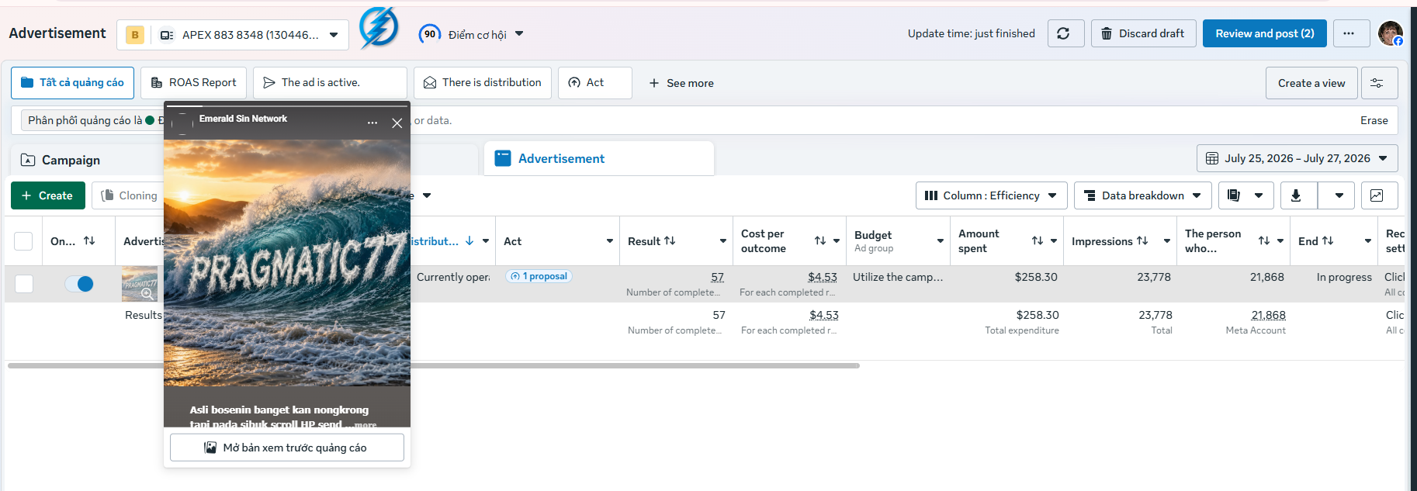Sort by the On/Off column arrows
Screen dimensions: 1417x491
89,241
